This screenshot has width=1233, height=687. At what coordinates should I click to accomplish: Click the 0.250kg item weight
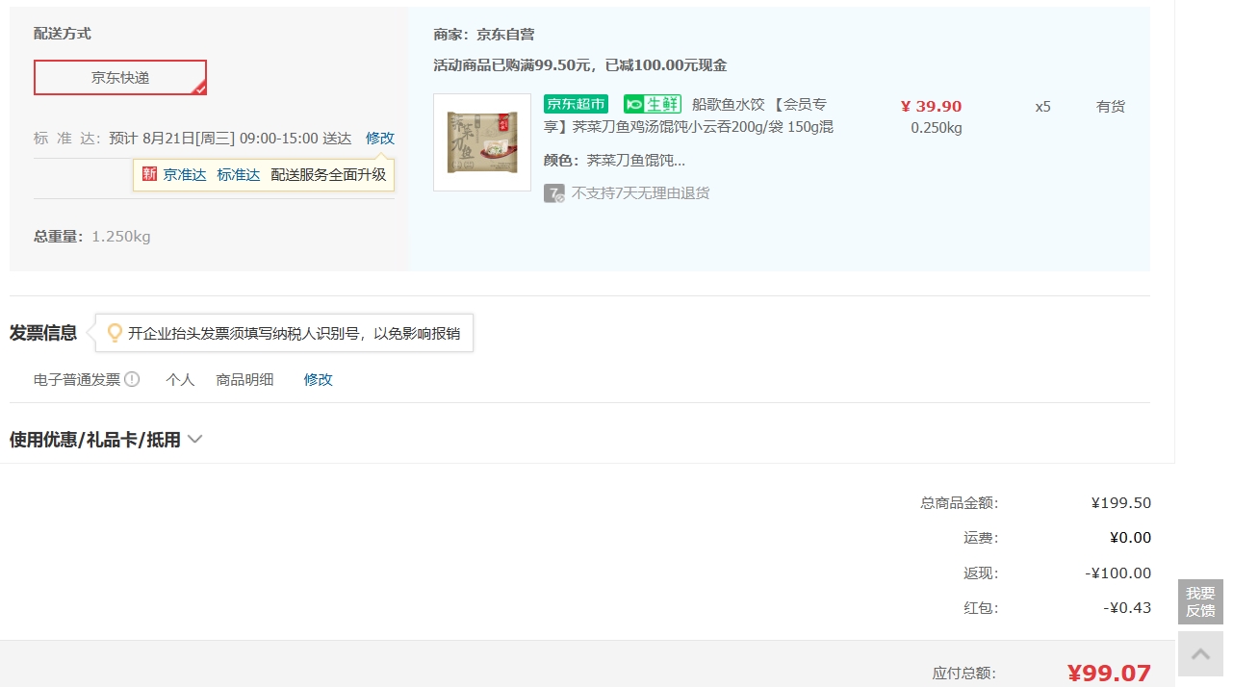click(x=937, y=129)
